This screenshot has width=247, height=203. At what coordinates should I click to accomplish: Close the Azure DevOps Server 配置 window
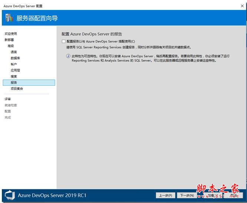[x=242, y=6]
